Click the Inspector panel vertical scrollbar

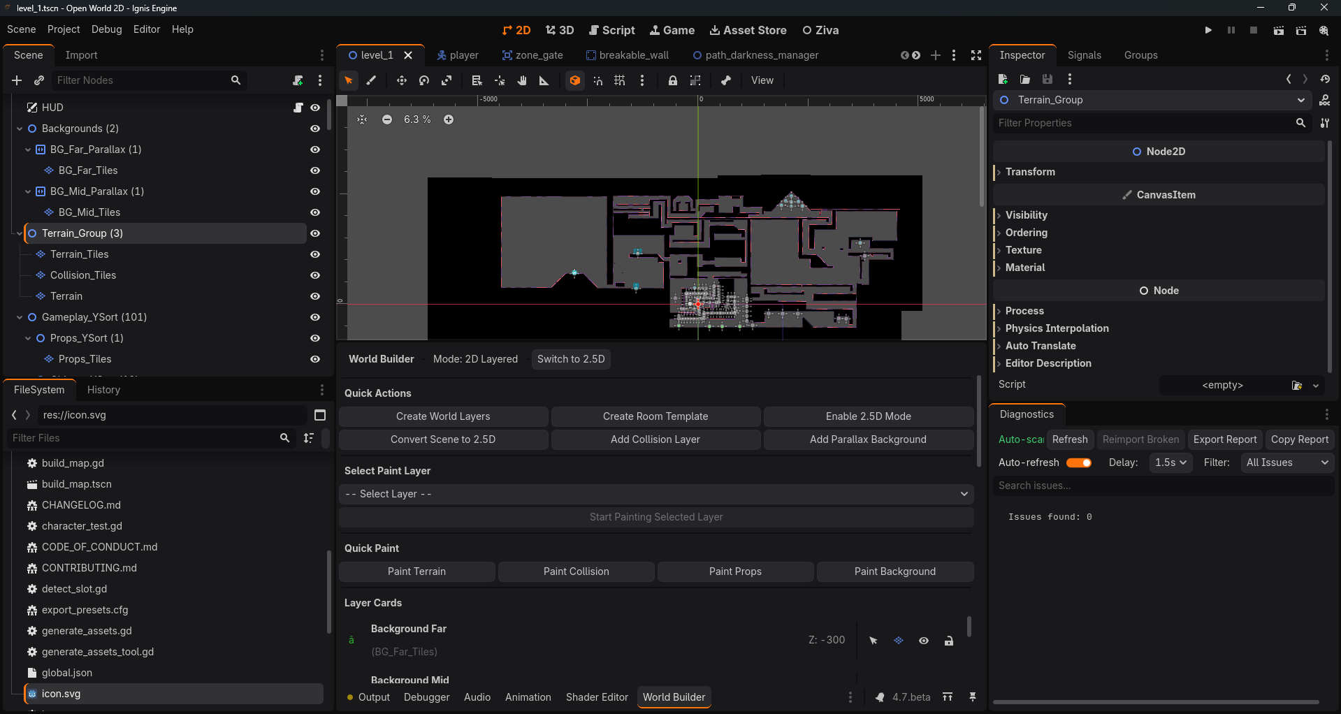[1330, 256]
